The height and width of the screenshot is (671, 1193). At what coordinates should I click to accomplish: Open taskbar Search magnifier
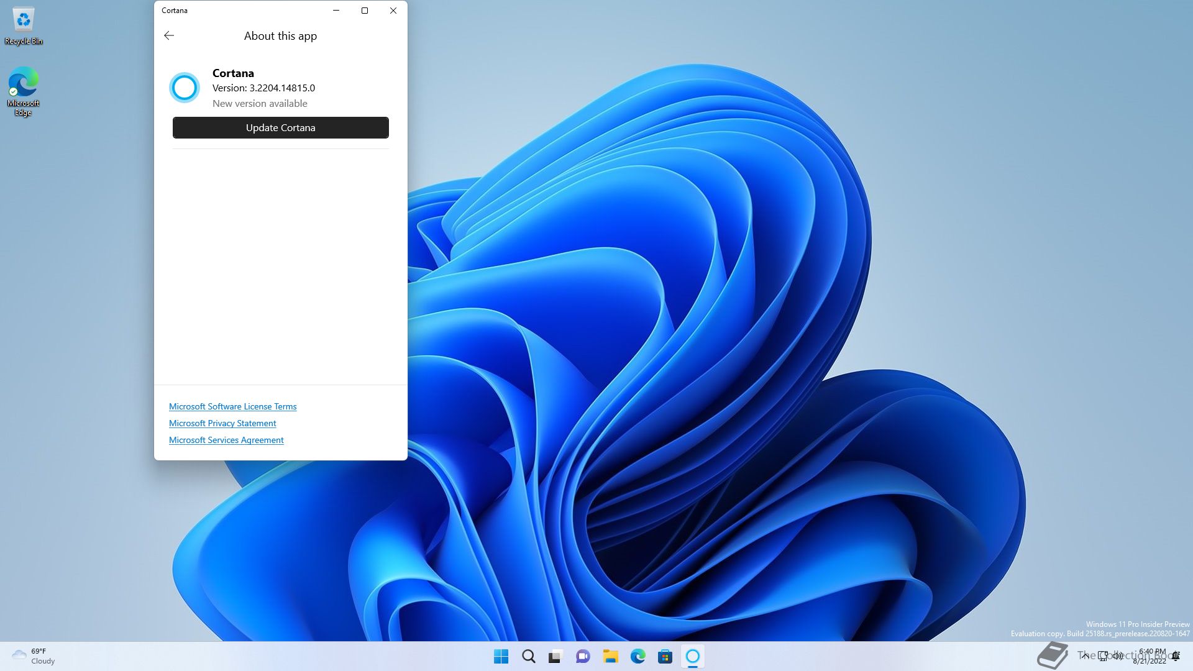click(x=529, y=656)
